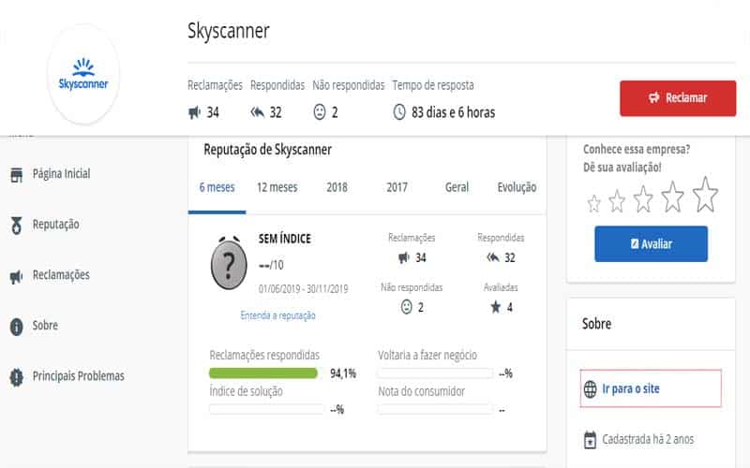The height and width of the screenshot is (468, 750).
Task: Open Página Inicial menu item
Action: point(62,174)
